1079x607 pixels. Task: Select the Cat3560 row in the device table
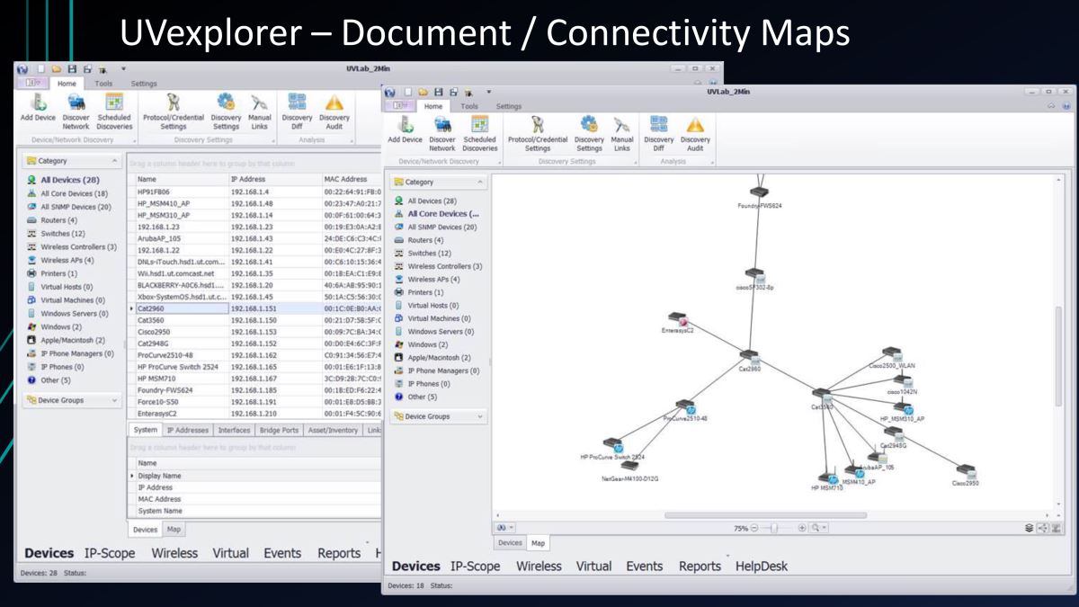click(x=150, y=320)
